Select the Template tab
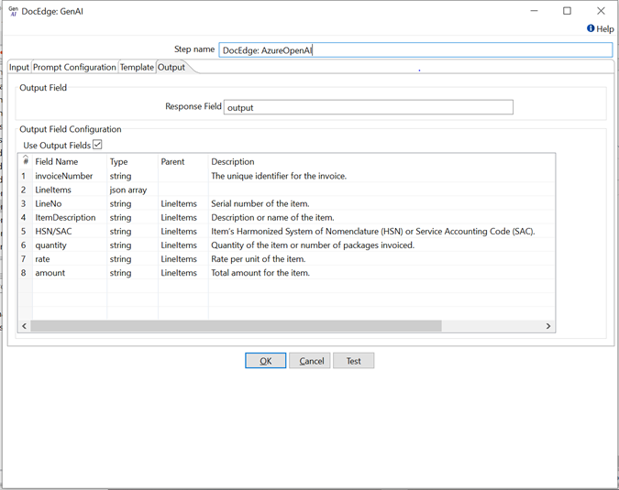The image size is (619, 490). tap(137, 67)
